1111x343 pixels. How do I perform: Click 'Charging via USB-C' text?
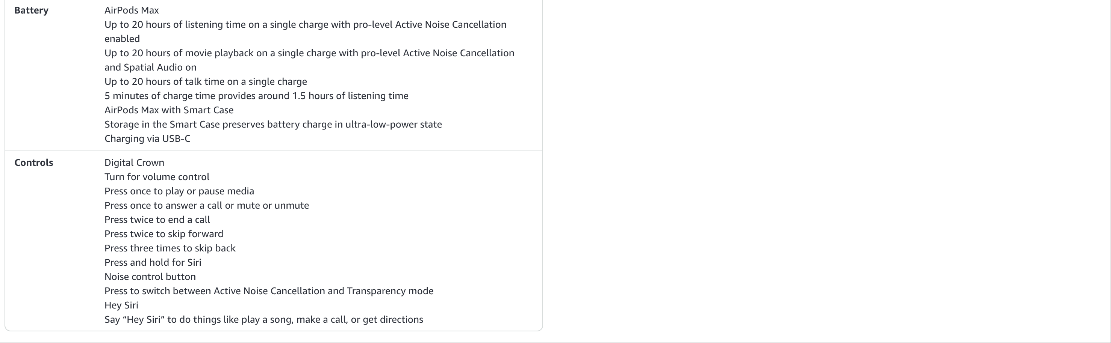147,138
